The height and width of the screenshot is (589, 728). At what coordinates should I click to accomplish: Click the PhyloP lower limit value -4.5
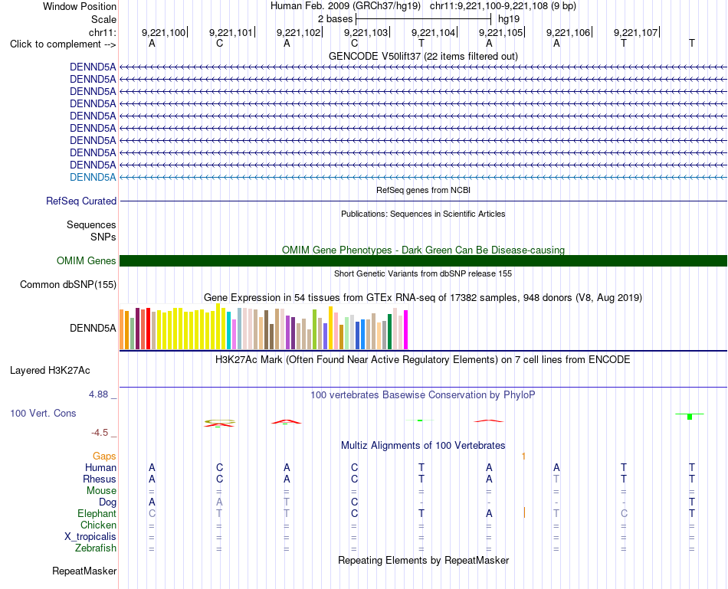pyautogui.click(x=100, y=433)
